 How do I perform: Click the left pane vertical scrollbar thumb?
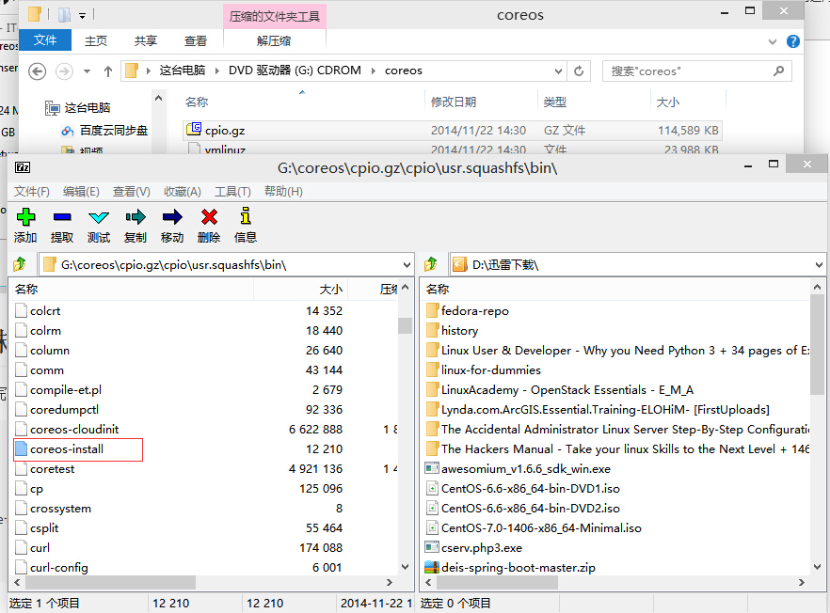405,325
